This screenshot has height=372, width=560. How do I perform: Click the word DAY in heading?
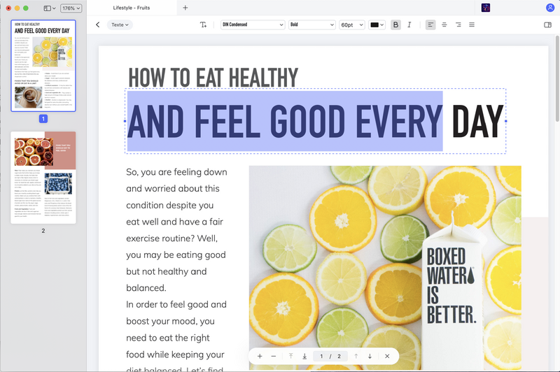pos(477,121)
